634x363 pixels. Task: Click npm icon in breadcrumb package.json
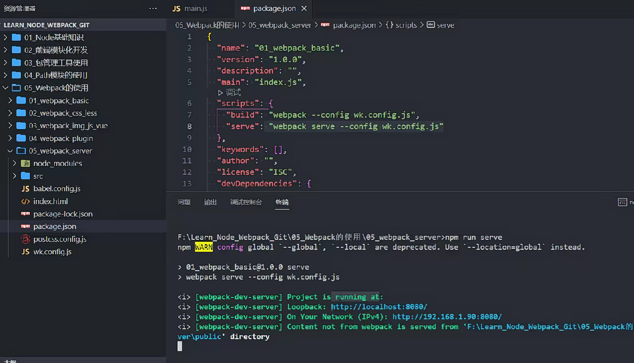[325, 25]
